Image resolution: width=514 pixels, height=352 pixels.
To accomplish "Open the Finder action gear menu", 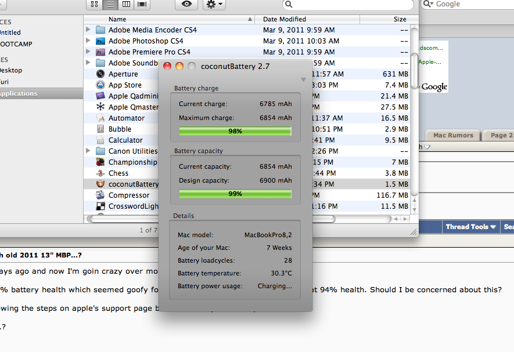I will pos(214,4).
